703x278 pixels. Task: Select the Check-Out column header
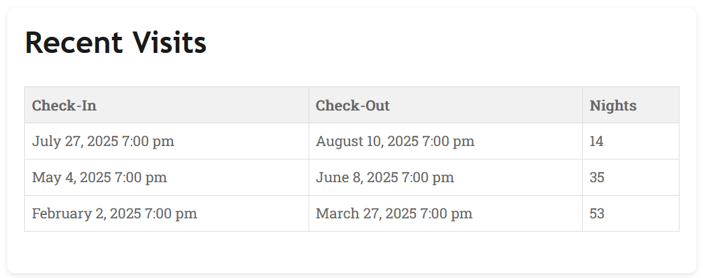tap(353, 106)
